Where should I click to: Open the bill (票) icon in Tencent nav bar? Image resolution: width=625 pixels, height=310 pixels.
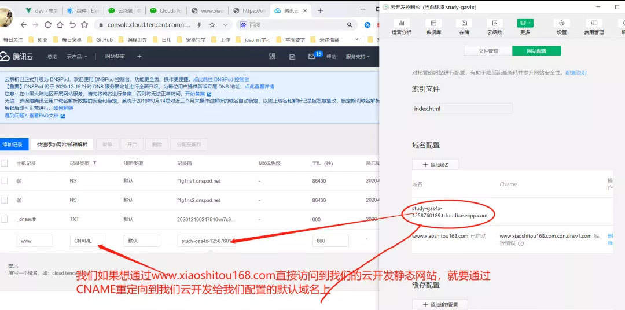[272, 57]
